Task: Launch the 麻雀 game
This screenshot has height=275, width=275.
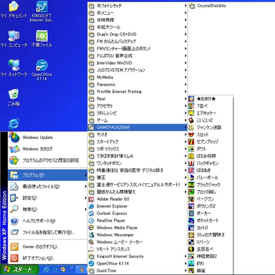Action: pos(210,271)
